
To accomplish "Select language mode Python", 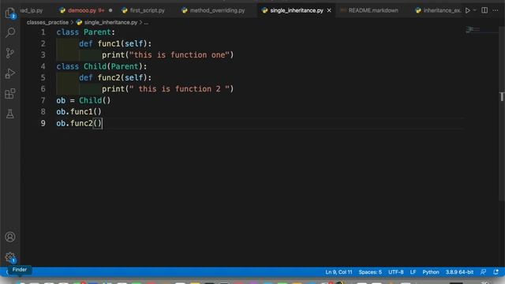I will coord(431,272).
